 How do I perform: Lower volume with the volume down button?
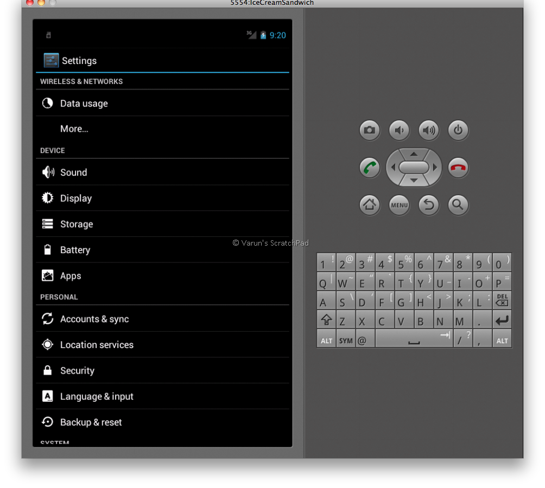[x=399, y=130]
